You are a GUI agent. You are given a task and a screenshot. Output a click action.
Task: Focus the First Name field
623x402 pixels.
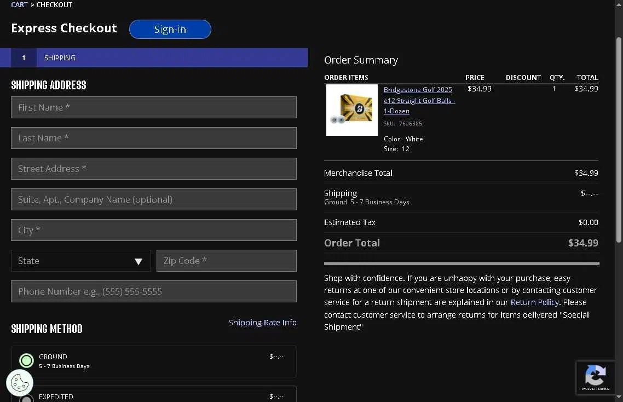coord(154,107)
